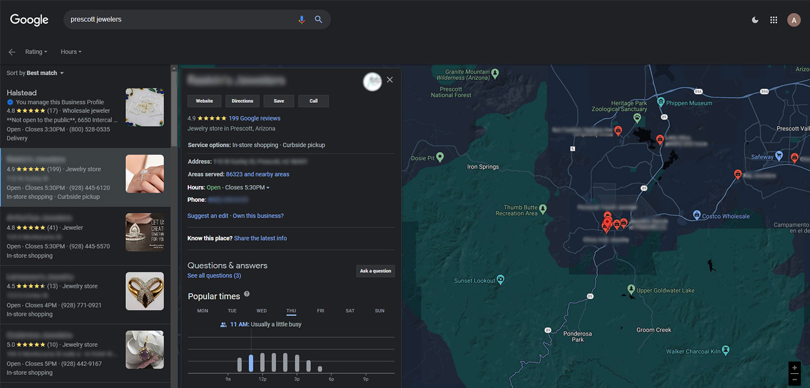Click the Safeway map pin
Screen dimensions: 810x388
[x=779, y=156]
